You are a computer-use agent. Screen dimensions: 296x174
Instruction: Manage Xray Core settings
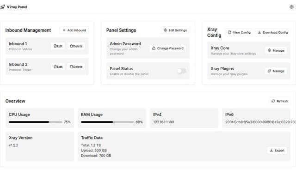276,50
